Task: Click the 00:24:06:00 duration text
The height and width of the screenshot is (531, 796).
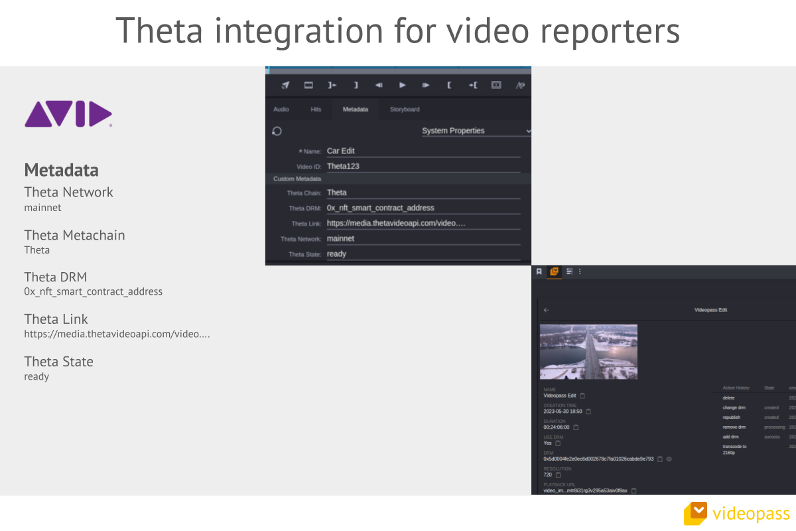Action: pyautogui.click(x=557, y=427)
